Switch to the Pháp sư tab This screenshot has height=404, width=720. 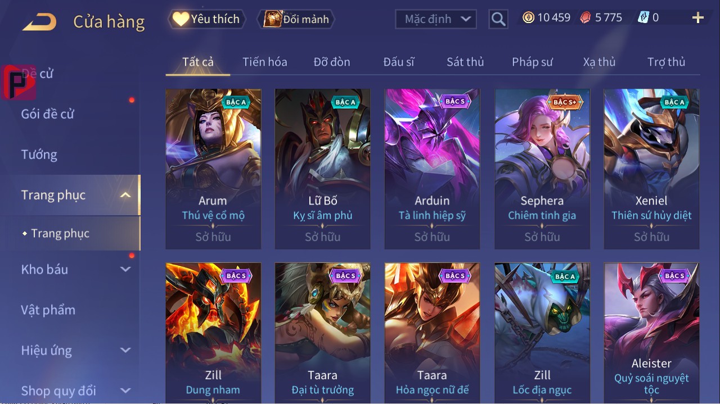click(532, 62)
